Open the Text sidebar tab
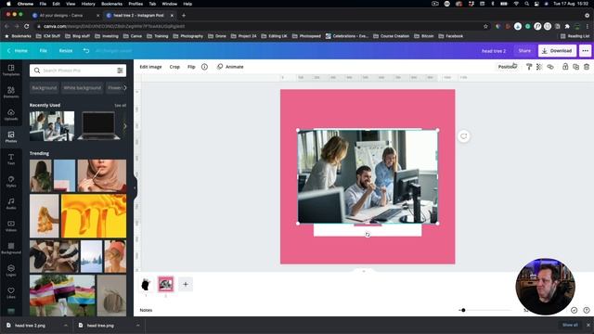This screenshot has width=594, height=334. pyautogui.click(x=11, y=159)
